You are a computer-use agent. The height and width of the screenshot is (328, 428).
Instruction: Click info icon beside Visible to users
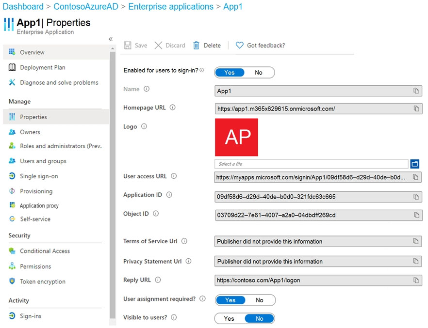click(x=174, y=317)
